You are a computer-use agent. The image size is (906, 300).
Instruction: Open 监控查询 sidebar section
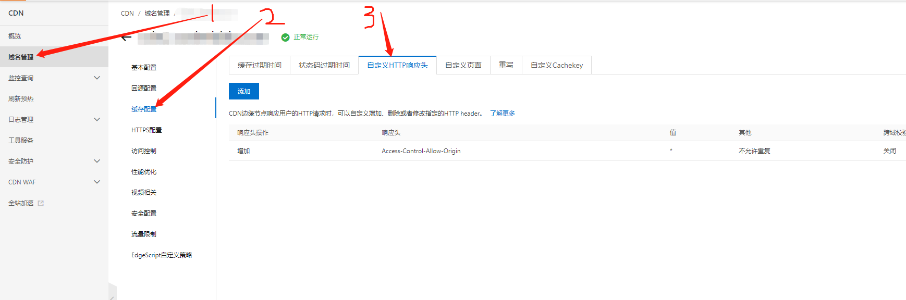click(21, 78)
